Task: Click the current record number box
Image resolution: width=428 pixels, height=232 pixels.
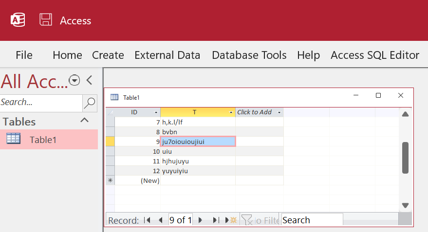Action: pyautogui.click(x=181, y=220)
